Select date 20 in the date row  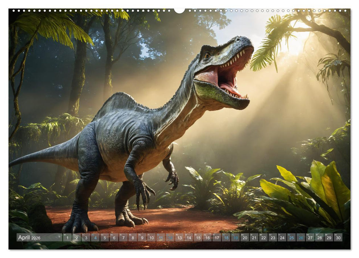coord(245,238)
